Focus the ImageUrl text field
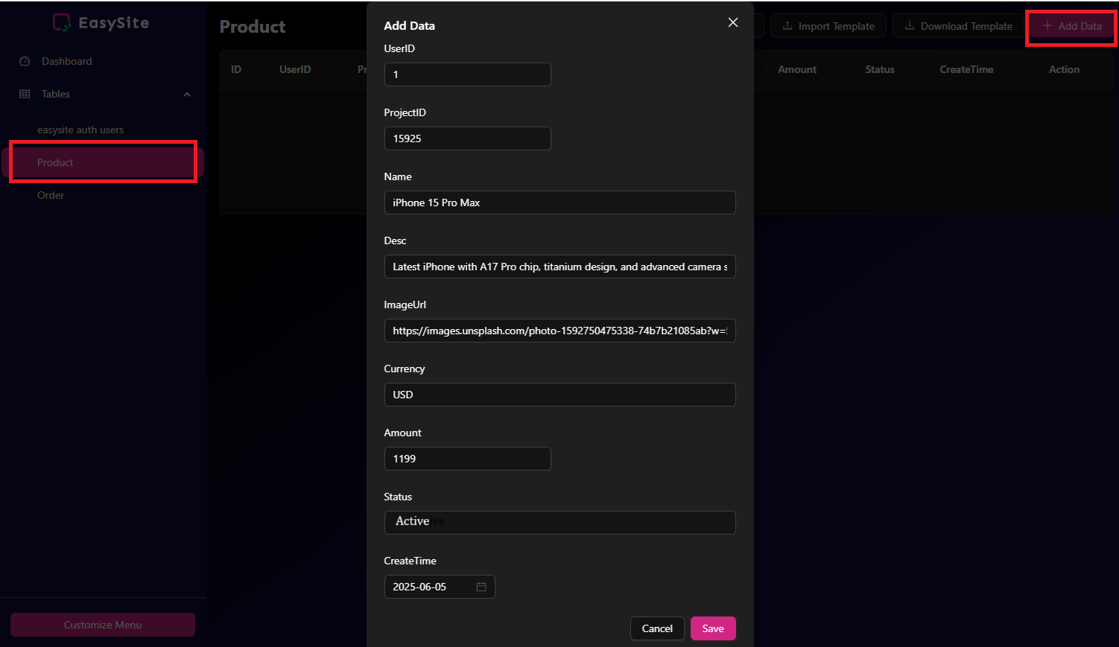This screenshot has width=1119, height=647. pos(559,331)
